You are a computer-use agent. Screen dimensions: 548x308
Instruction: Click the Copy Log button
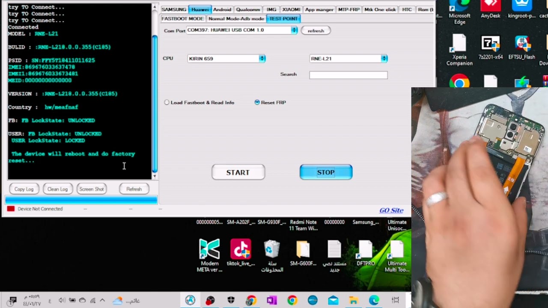pos(24,189)
